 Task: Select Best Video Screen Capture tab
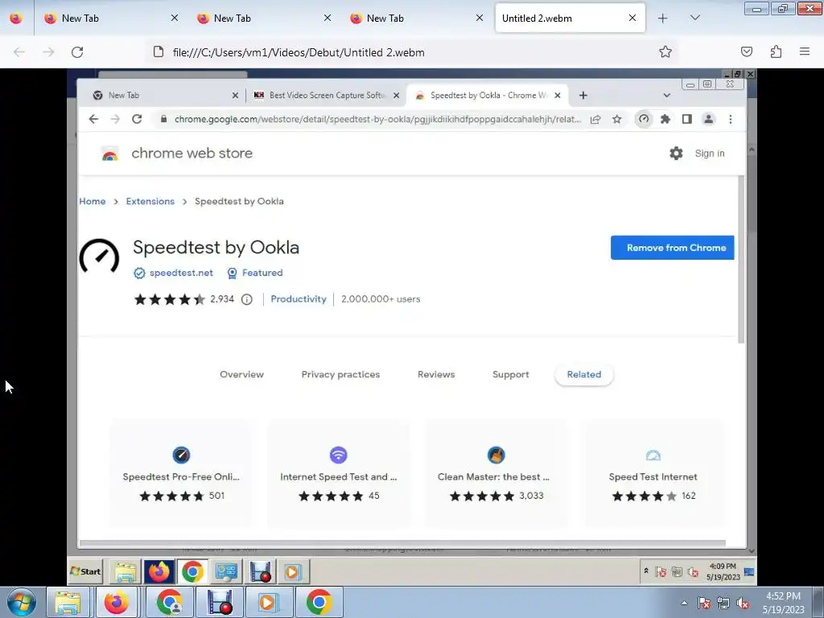327,95
